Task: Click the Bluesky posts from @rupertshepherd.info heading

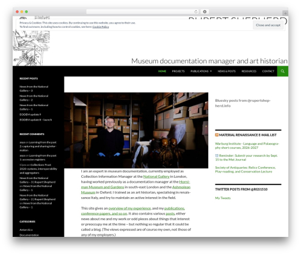Action: [x=243, y=103]
